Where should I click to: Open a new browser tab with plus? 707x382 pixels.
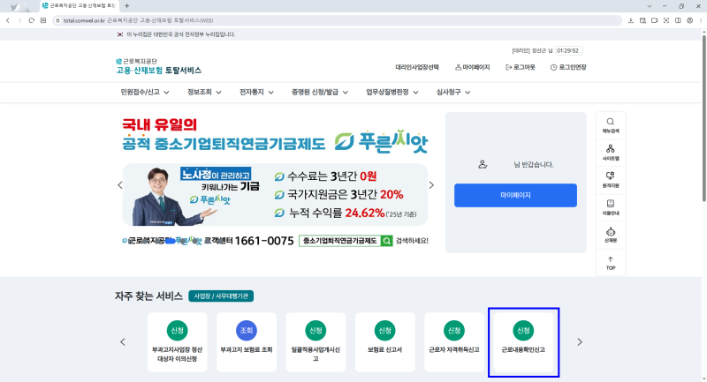coord(126,6)
